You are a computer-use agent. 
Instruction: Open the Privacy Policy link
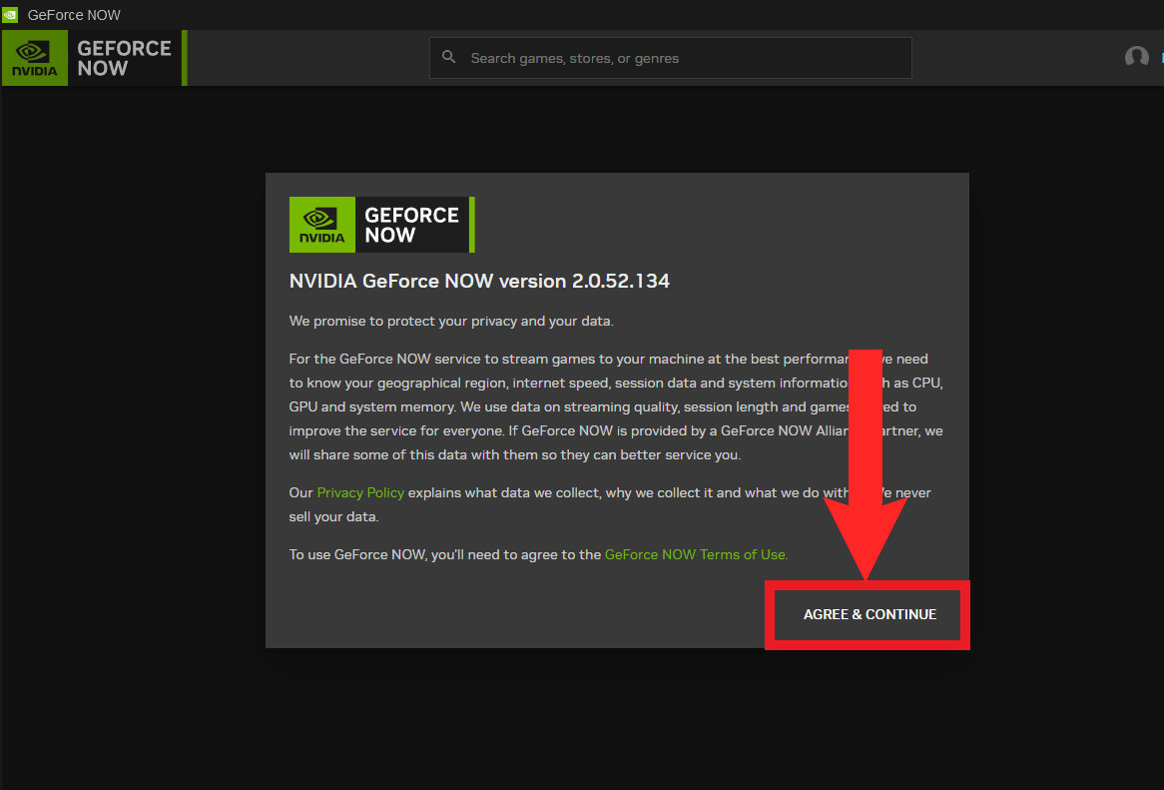pos(360,493)
